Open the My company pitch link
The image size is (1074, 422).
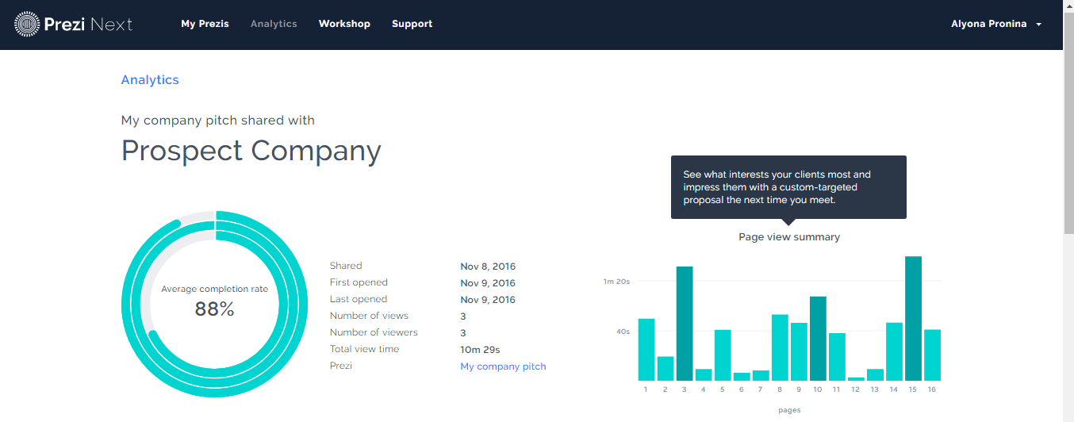click(503, 366)
